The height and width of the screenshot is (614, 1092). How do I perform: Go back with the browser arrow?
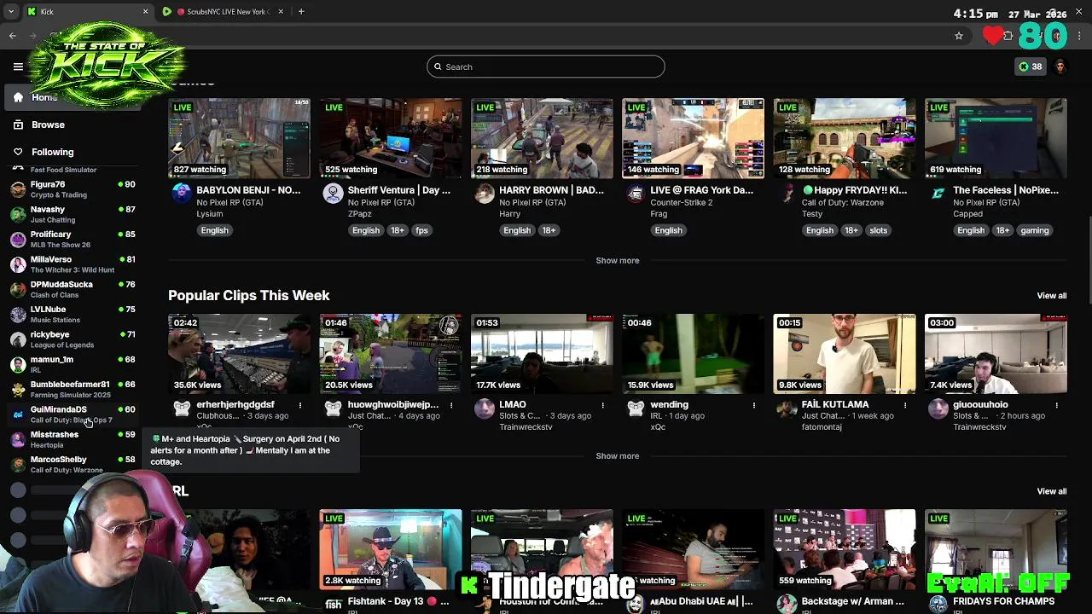13,36
